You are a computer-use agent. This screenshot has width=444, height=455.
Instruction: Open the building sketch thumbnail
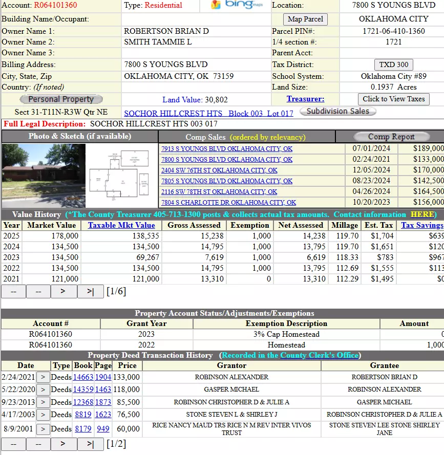(121, 176)
